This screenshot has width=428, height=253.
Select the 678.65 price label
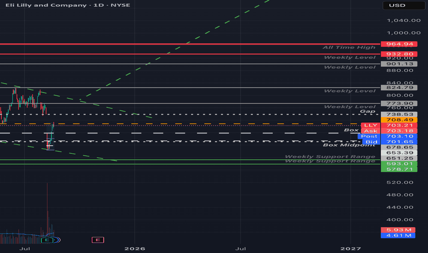[x=399, y=147]
